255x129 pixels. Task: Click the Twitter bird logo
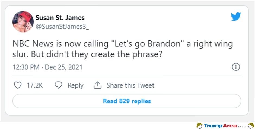236,17
